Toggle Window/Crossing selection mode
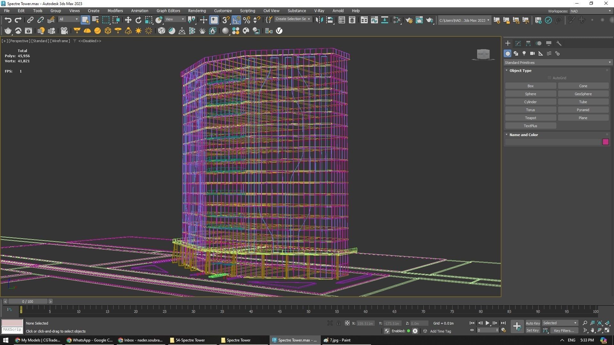 coord(116,20)
